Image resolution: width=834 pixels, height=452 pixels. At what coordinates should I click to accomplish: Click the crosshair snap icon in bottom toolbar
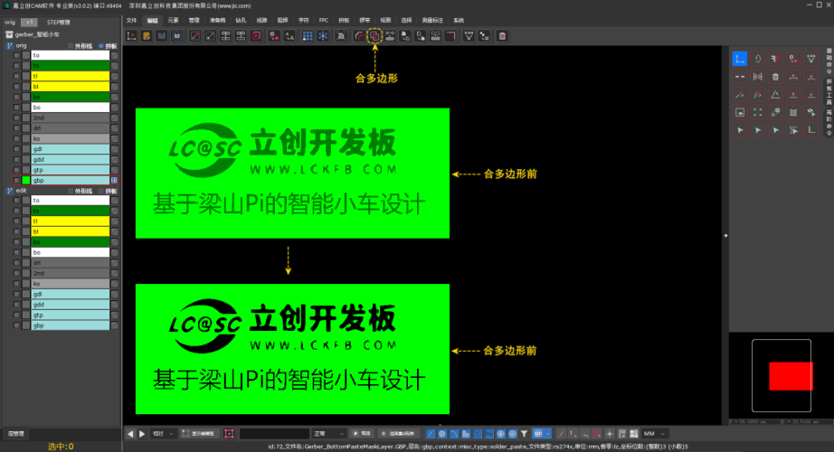pyautogui.click(x=610, y=434)
